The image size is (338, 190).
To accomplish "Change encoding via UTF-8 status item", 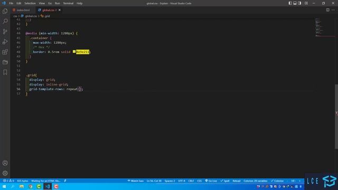I will 182,180.
